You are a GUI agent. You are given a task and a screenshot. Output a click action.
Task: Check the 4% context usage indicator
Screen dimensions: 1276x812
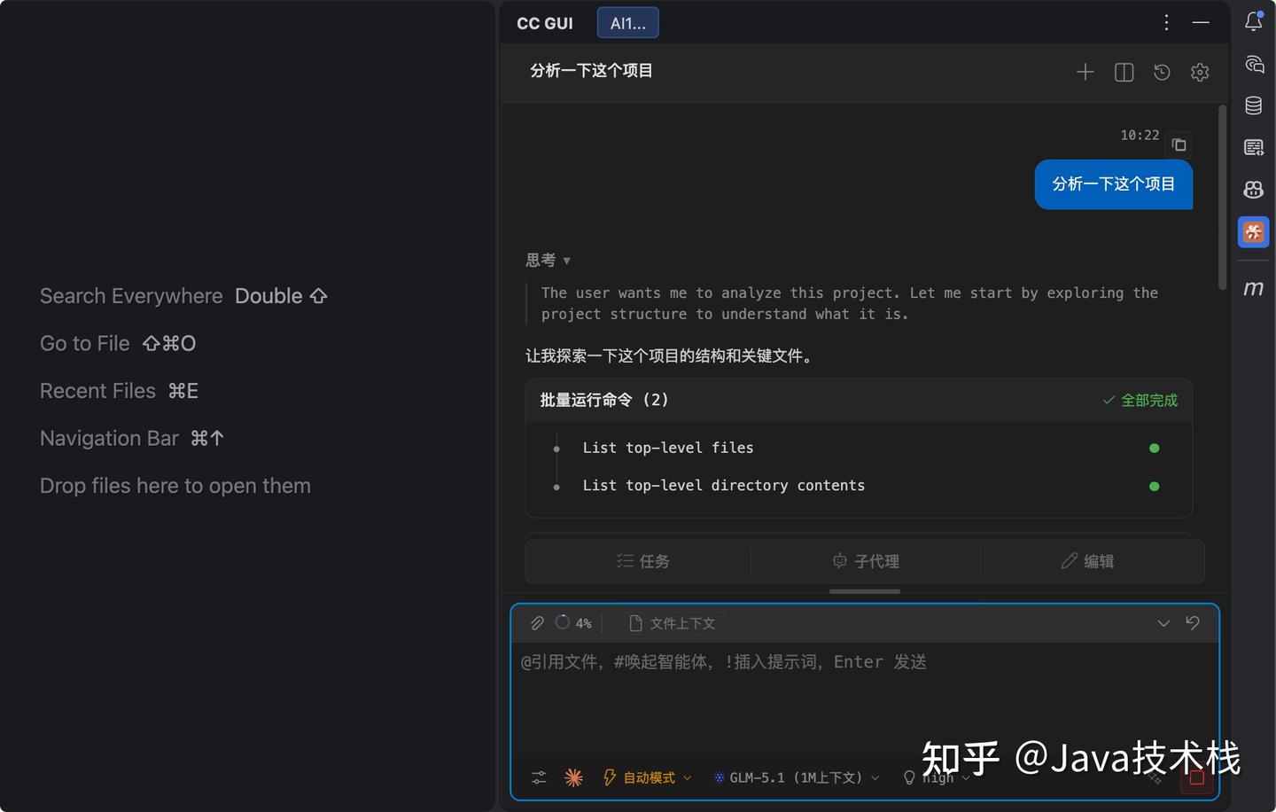573,623
